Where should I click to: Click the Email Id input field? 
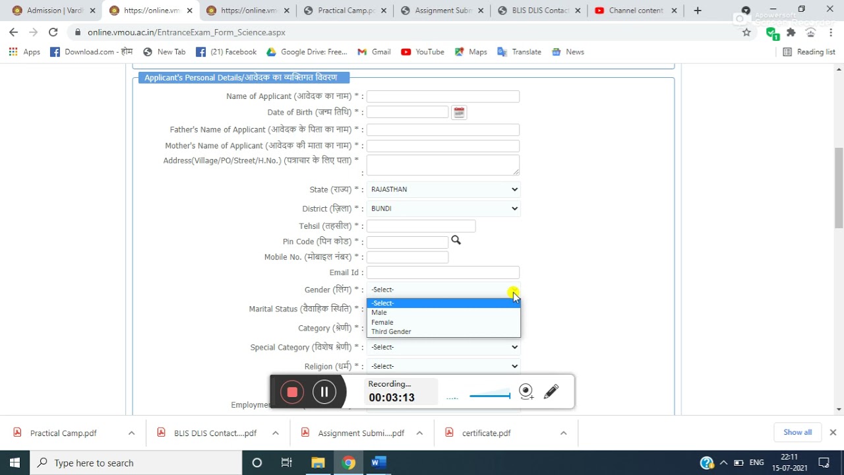(443, 272)
